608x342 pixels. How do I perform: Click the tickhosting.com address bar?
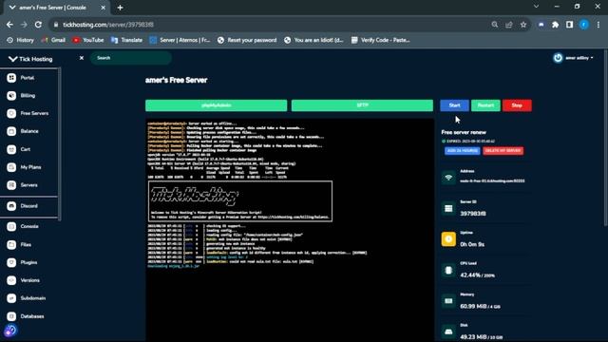[x=272, y=25]
